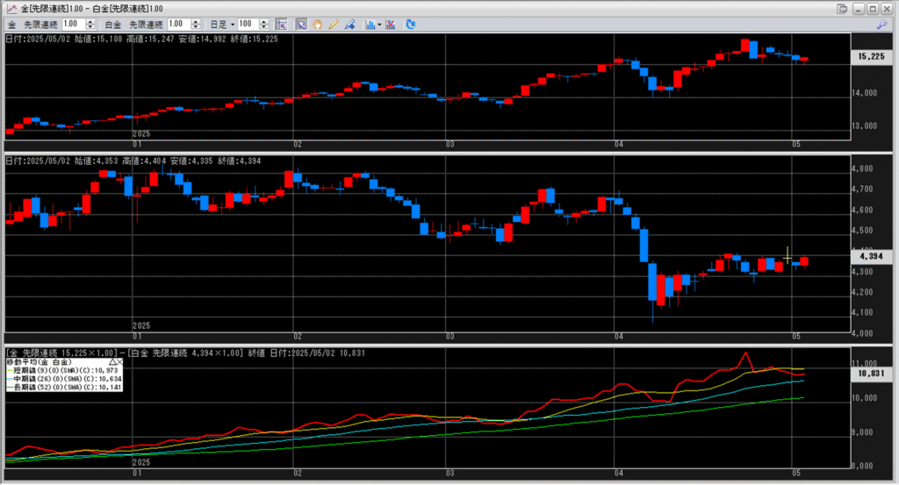
Task: Click the window restore-pane icon in title bar
Action: [843, 8]
